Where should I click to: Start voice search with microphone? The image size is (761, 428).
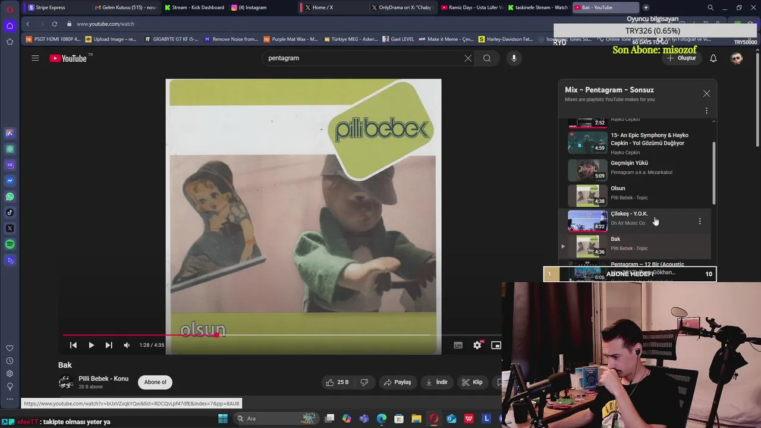(x=514, y=58)
